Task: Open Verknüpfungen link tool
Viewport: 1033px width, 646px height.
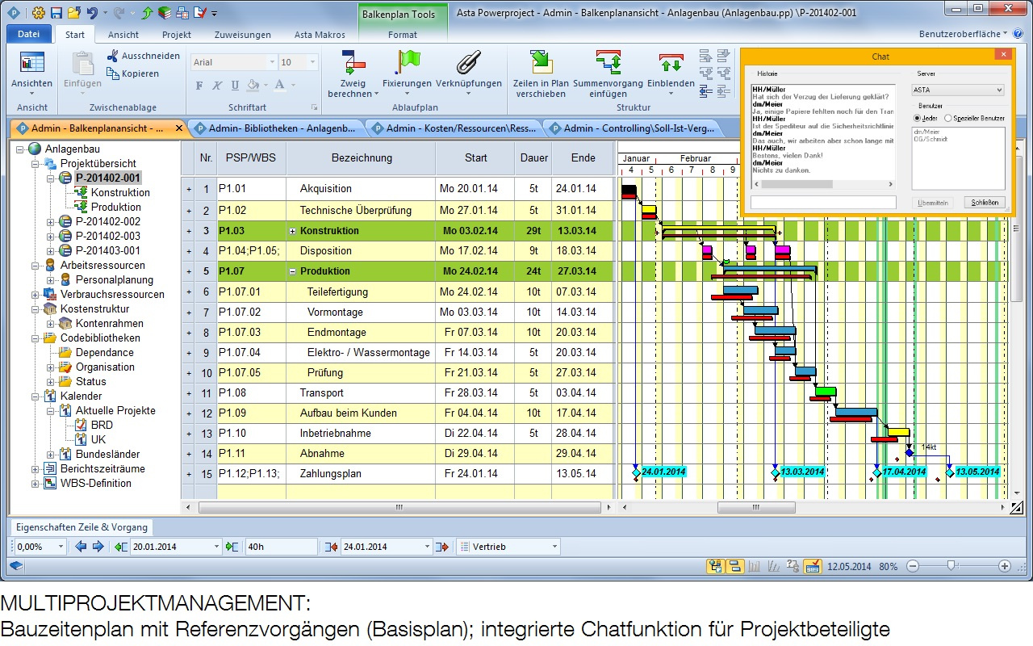Action: 469,74
